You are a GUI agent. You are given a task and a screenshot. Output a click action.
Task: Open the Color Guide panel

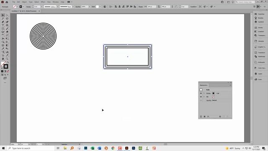[260, 68]
